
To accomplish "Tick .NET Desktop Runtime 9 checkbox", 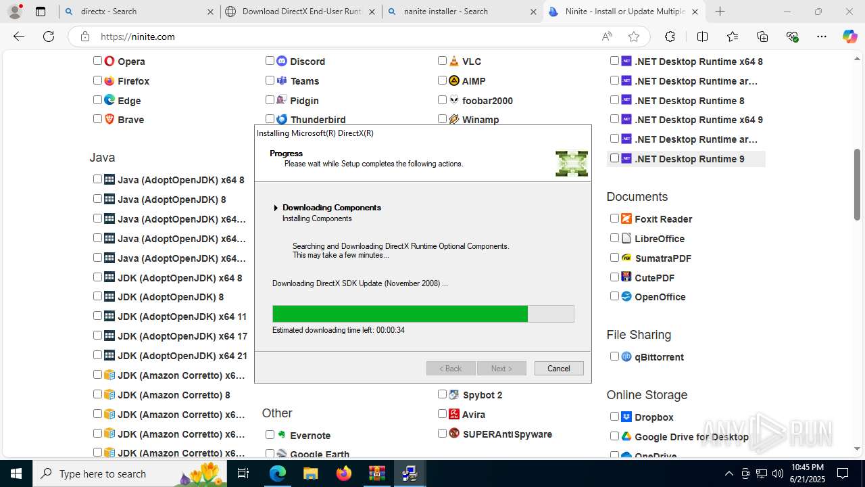I will [614, 158].
